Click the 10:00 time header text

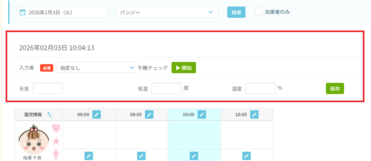click(x=188, y=115)
